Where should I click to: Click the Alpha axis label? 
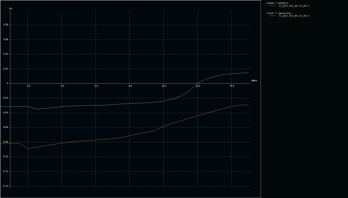click(x=254, y=81)
